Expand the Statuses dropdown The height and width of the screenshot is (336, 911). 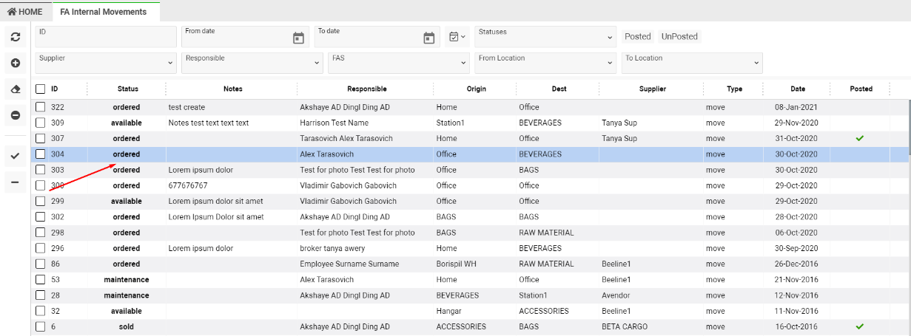point(545,37)
